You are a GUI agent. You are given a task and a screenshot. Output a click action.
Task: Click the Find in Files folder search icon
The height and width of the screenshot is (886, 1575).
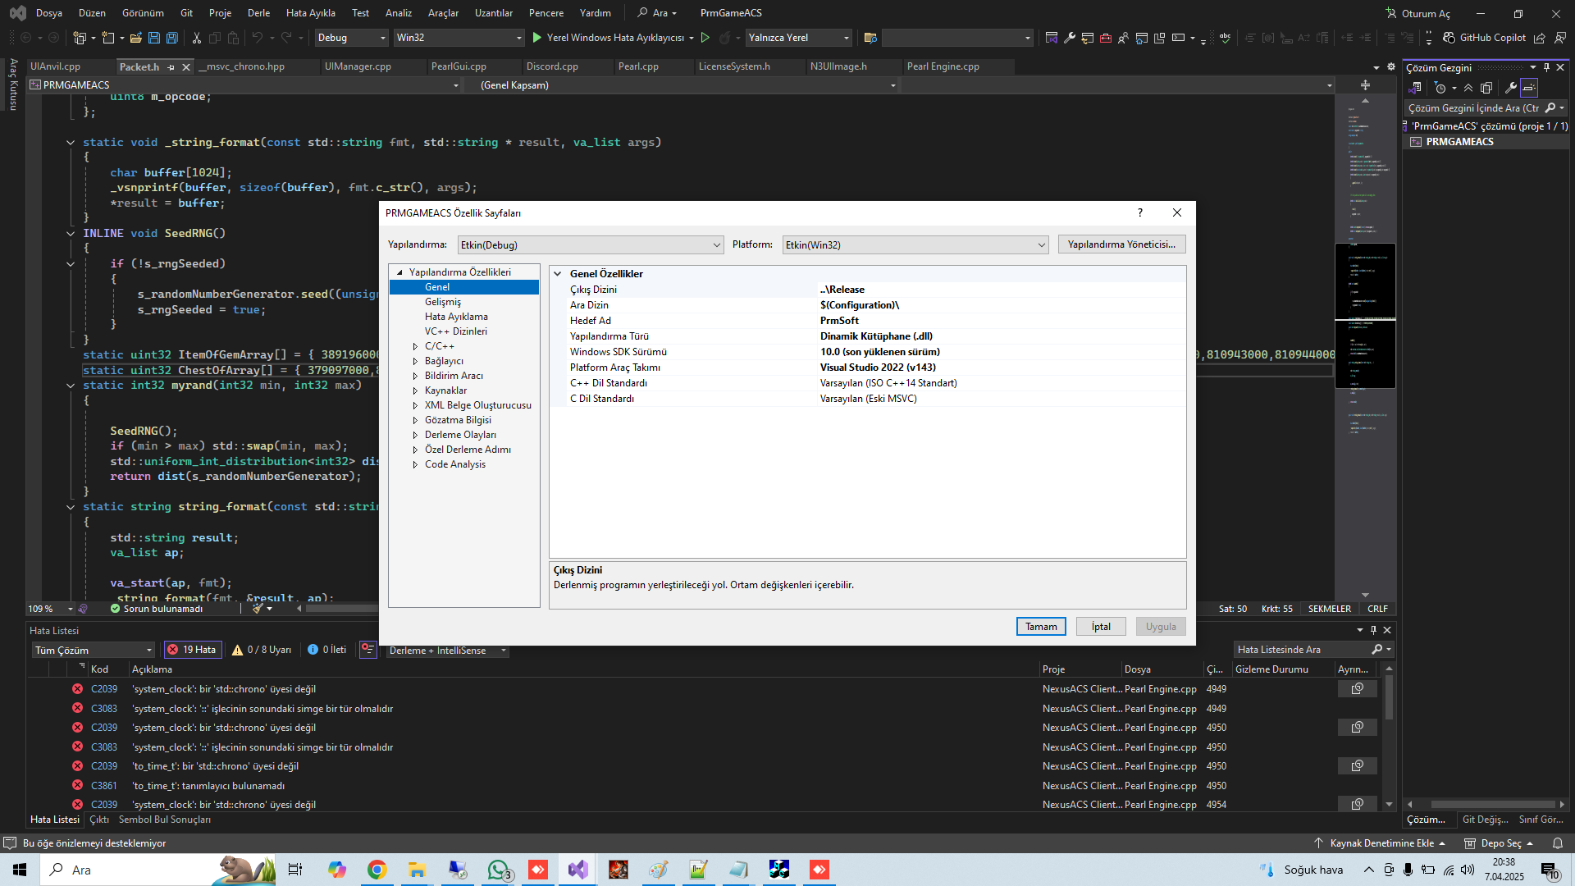click(x=870, y=38)
